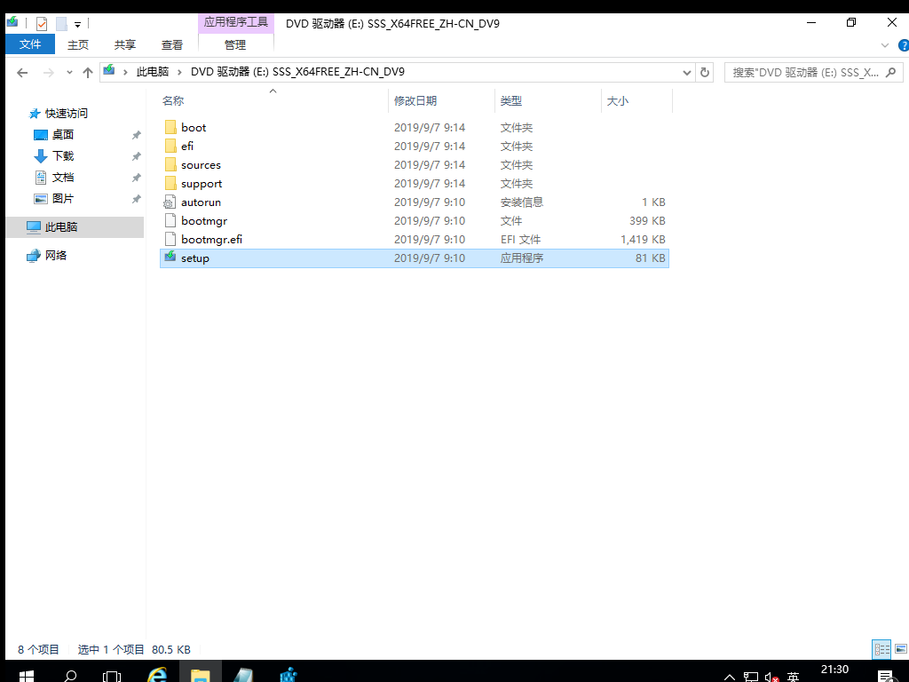This screenshot has width=909, height=682.
Task: Switch to the 查看 ribbon tab
Action: [x=171, y=44]
